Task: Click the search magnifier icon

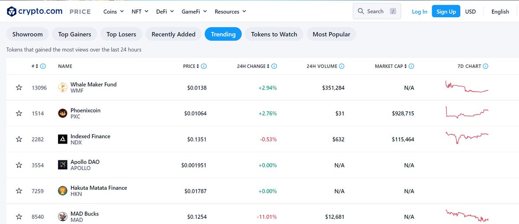Action: [x=361, y=12]
